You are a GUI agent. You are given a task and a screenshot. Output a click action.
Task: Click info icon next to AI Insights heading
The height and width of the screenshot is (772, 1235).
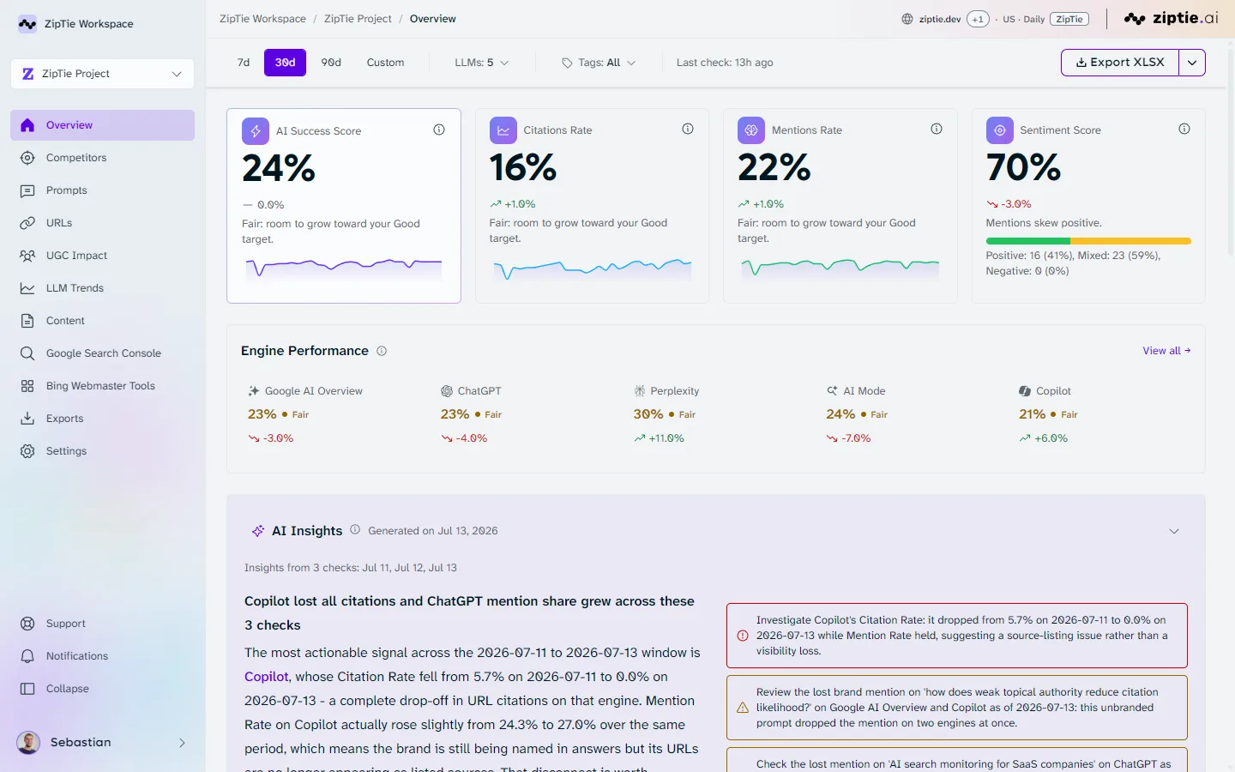(355, 530)
